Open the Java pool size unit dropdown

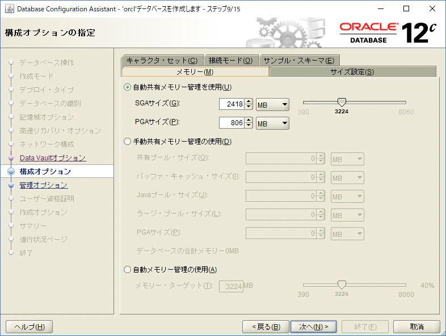tap(347, 196)
